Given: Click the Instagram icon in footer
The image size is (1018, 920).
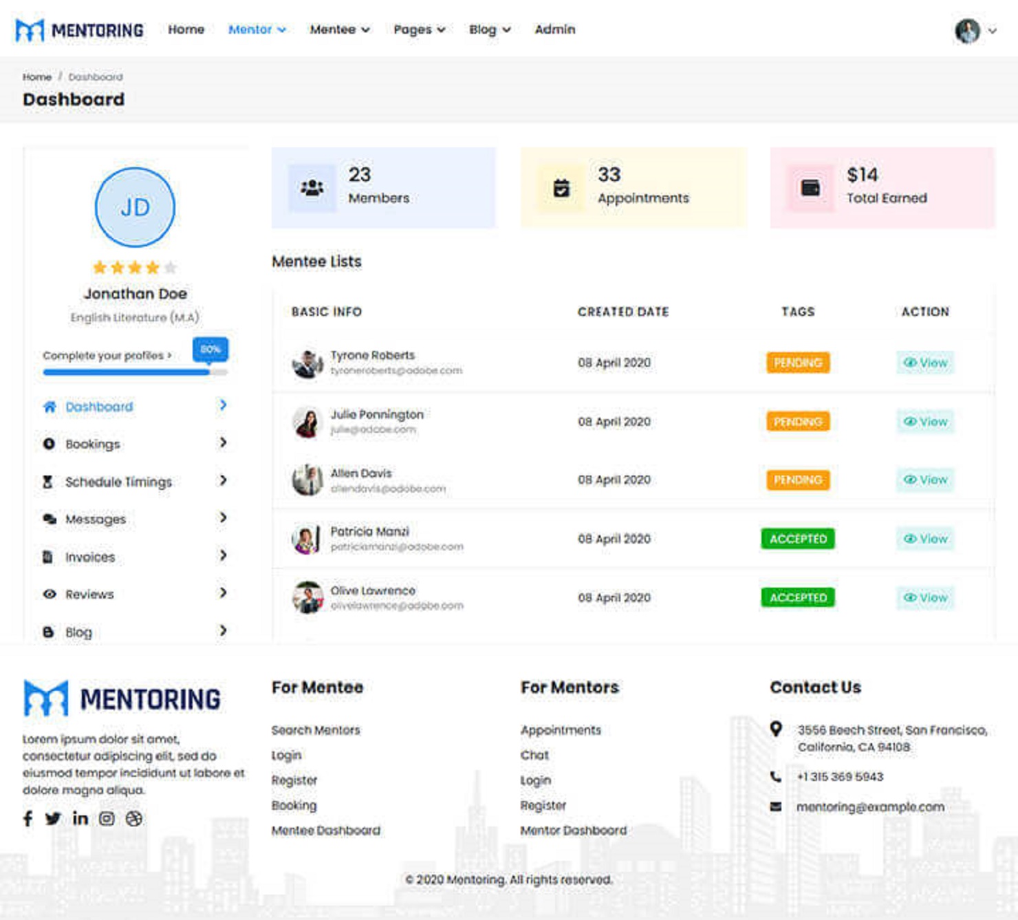Looking at the screenshot, I should 107,819.
